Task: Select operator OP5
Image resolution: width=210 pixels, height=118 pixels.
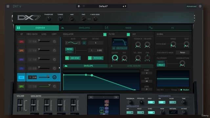Action: [21, 50]
